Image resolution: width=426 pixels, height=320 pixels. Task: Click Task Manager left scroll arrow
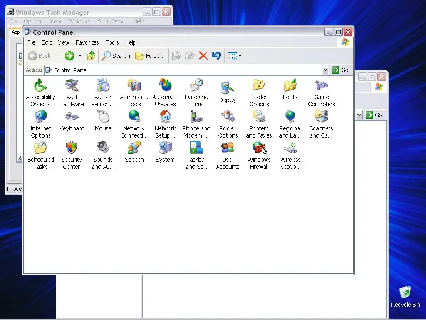pyautogui.click(x=20, y=158)
